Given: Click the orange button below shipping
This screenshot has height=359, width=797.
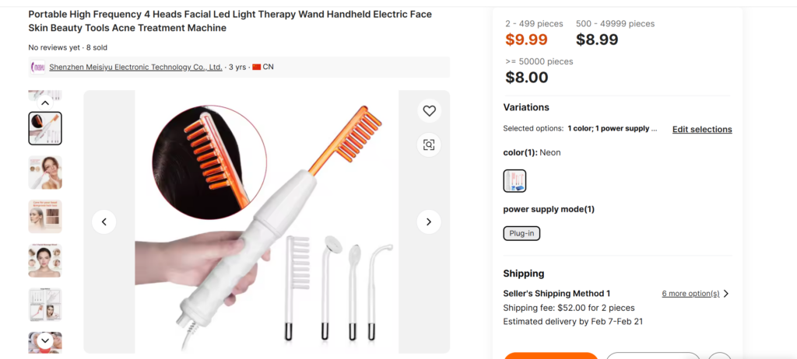Looking at the screenshot, I should [x=551, y=355].
